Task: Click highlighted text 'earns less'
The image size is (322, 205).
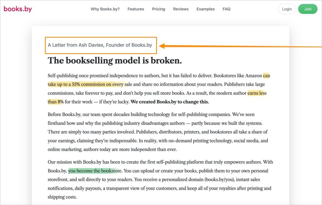Action: (x=257, y=93)
